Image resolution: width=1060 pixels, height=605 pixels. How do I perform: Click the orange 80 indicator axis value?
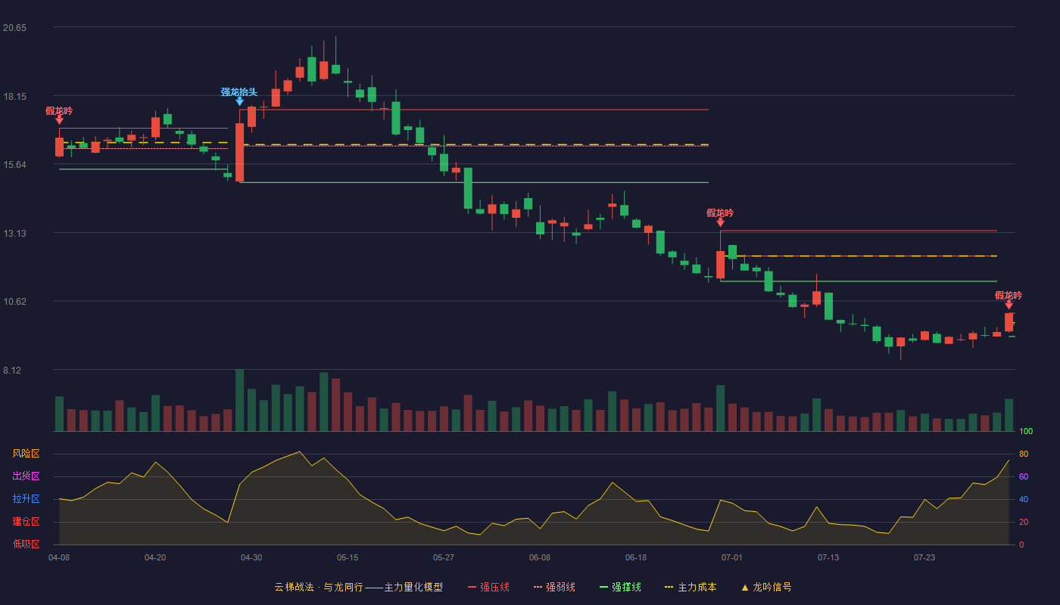click(1024, 454)
